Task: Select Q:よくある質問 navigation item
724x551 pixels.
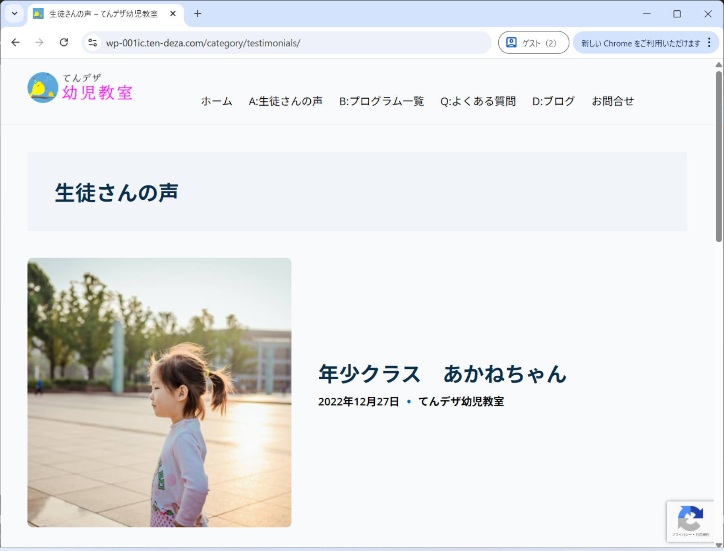Action: click(x=478, y=101)
